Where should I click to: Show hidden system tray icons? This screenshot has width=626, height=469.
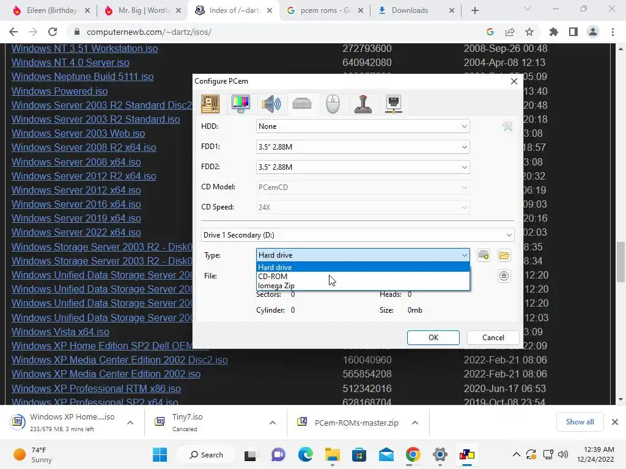pos(516,454)
